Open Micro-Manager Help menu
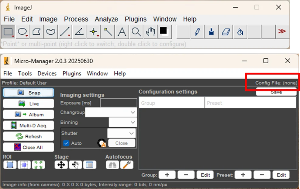Screen dimensions: 300x189 (120, 74)
